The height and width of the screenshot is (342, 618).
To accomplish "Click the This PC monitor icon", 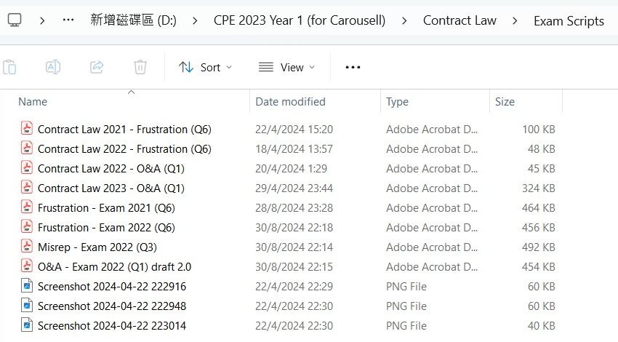I will pyautogui.click(x=15, y=20).
